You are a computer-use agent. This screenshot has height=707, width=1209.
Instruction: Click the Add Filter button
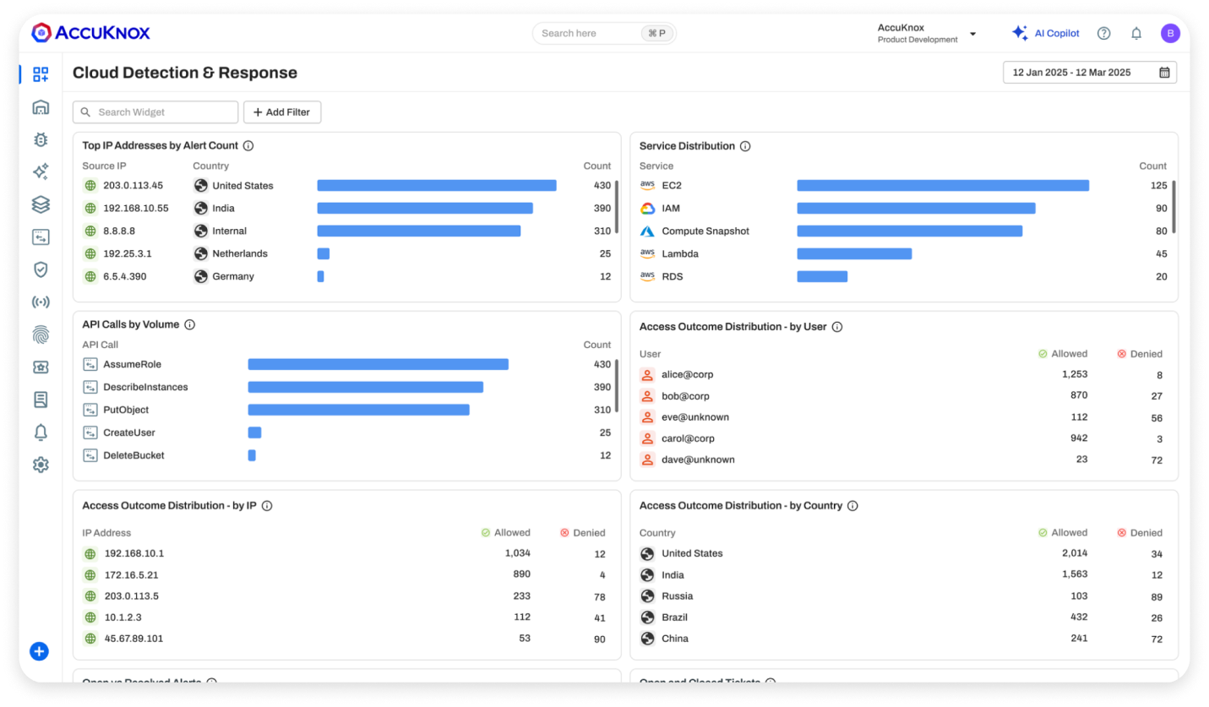pyautogui.click(x=282, y=112)
